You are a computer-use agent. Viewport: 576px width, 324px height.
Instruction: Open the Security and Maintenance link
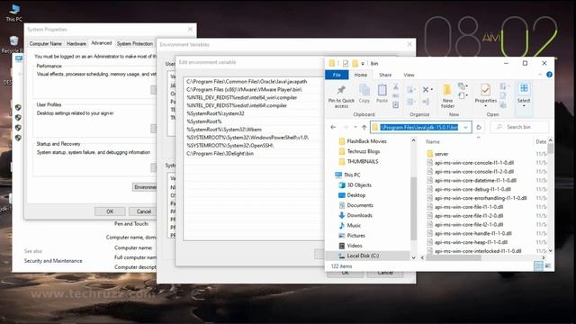coord(53,261)
